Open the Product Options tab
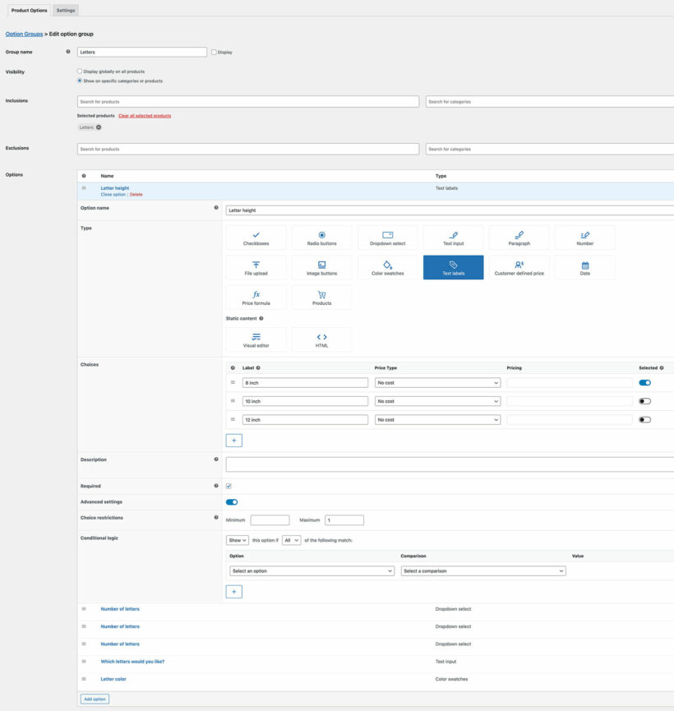Viewport: 674px width, 711px height. (x=29, y=10)
